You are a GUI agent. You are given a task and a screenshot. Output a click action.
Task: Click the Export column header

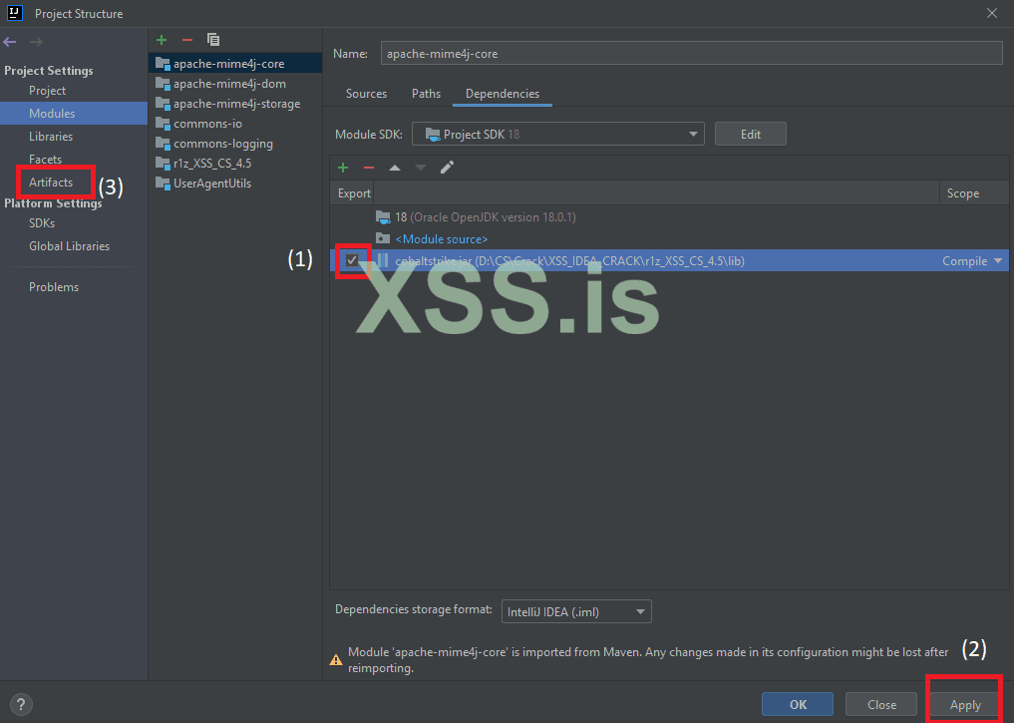click(x=354, y=193)
